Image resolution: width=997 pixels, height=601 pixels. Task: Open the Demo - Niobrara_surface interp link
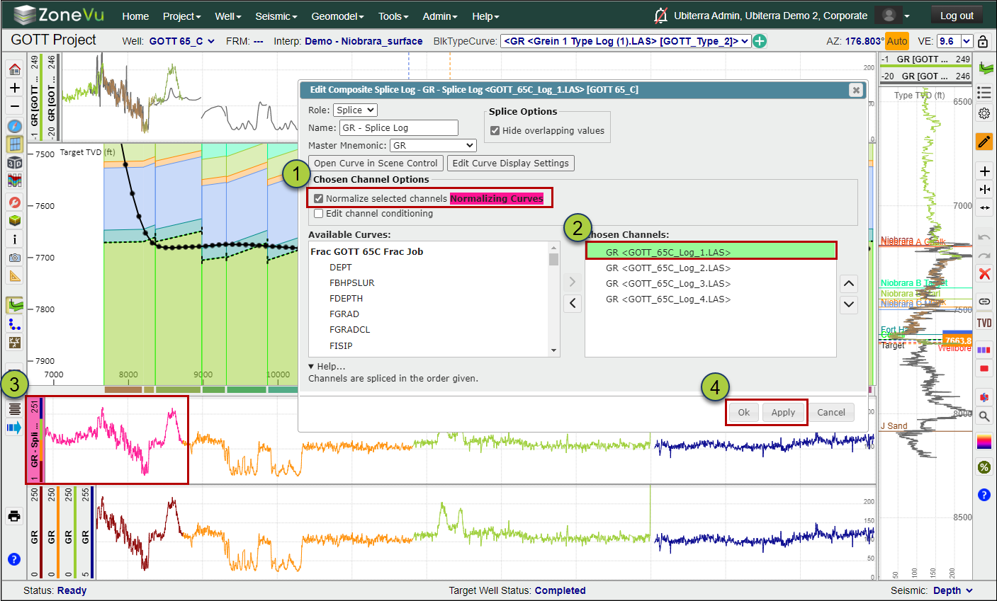[x=364, y=41]
